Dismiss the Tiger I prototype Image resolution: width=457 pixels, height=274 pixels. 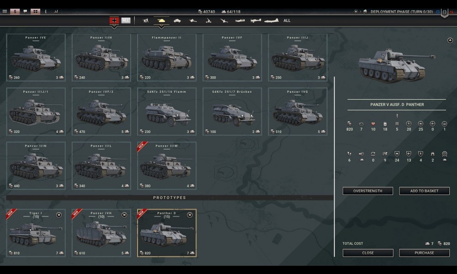(x=59, y=215)
